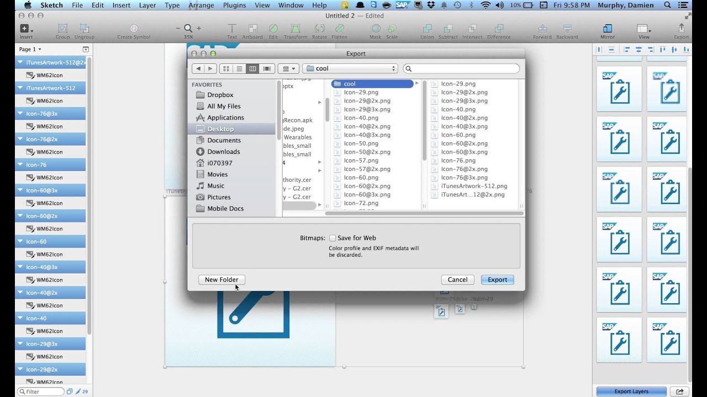Click the layer Filter field
Screen dimensions: 707x397
click(x=41, y=391)
